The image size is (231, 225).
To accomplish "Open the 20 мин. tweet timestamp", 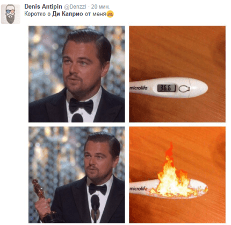I will (100, 6).
